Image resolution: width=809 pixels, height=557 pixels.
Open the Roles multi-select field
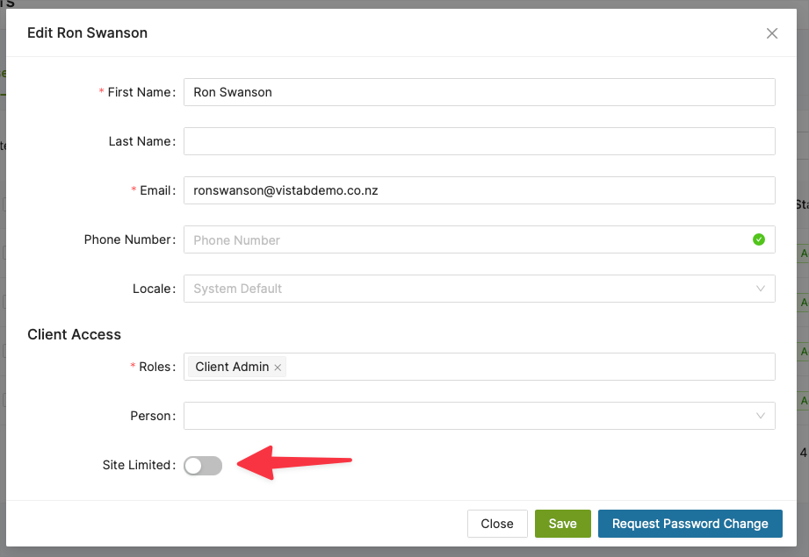pyautogui.click(x=527, y=367)
